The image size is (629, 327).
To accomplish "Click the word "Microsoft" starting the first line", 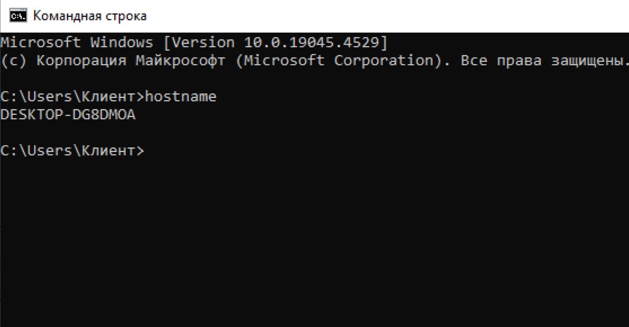I will click(41, 42).
